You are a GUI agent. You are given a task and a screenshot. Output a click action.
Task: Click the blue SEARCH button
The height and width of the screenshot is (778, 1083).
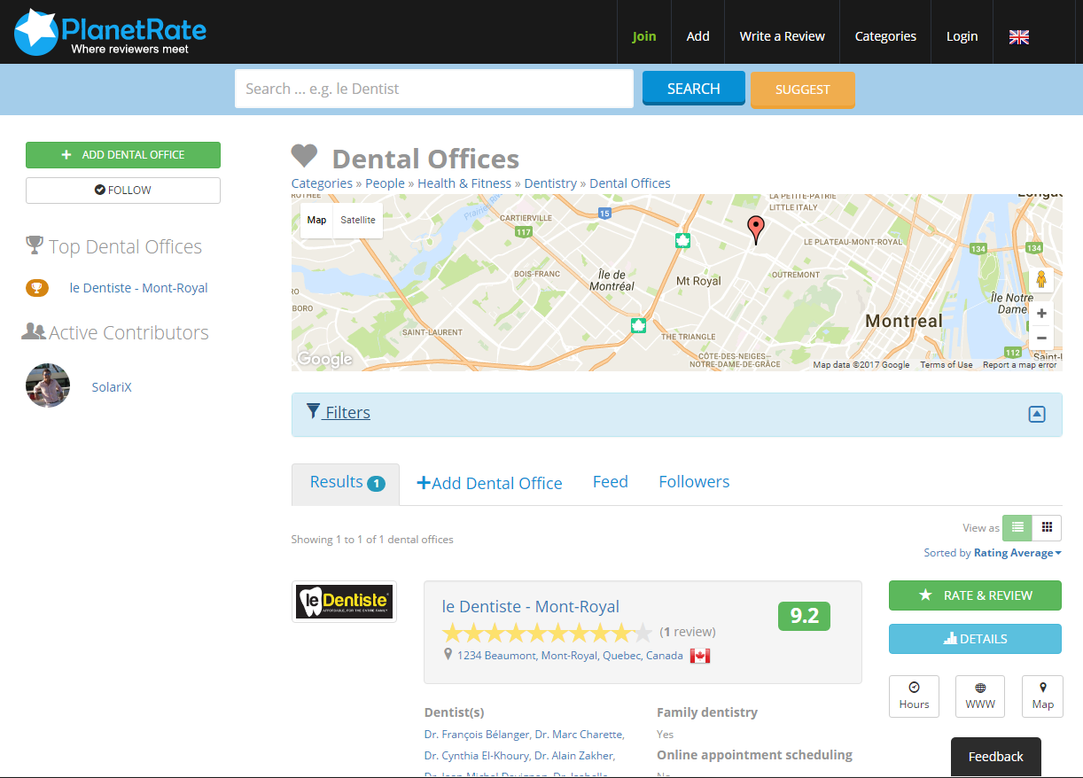pos(694,89)
